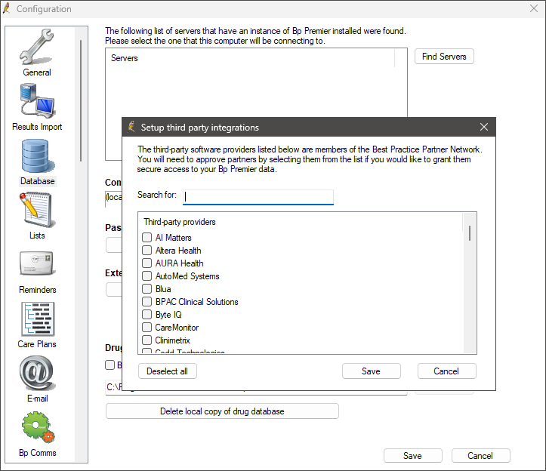
Task: Open the Bp Comms gear icon
Action: (38, 427)
